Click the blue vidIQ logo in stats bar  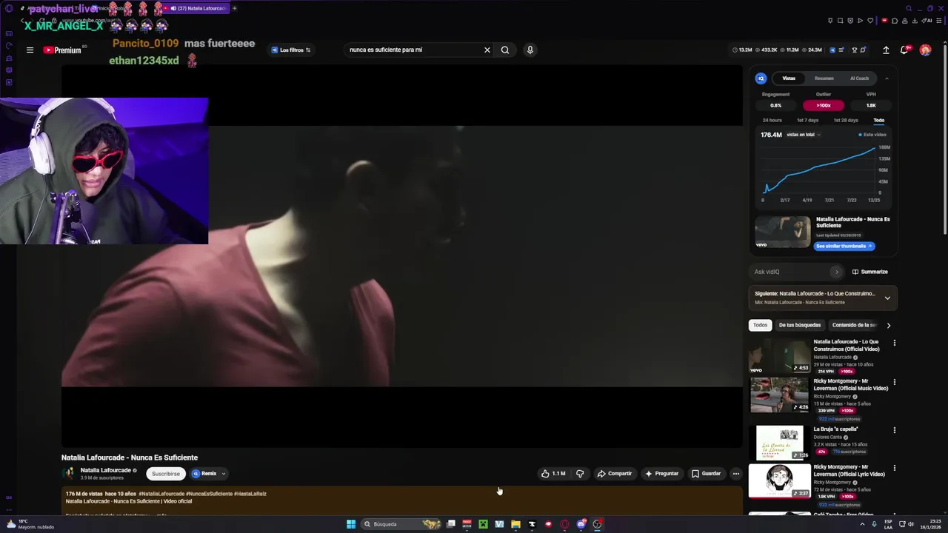pos(832,50)
